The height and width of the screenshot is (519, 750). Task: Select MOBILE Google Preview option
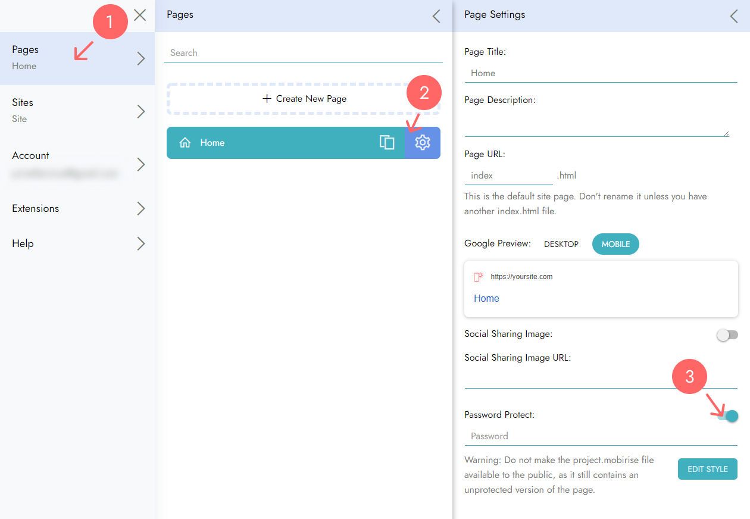(615, 244)
